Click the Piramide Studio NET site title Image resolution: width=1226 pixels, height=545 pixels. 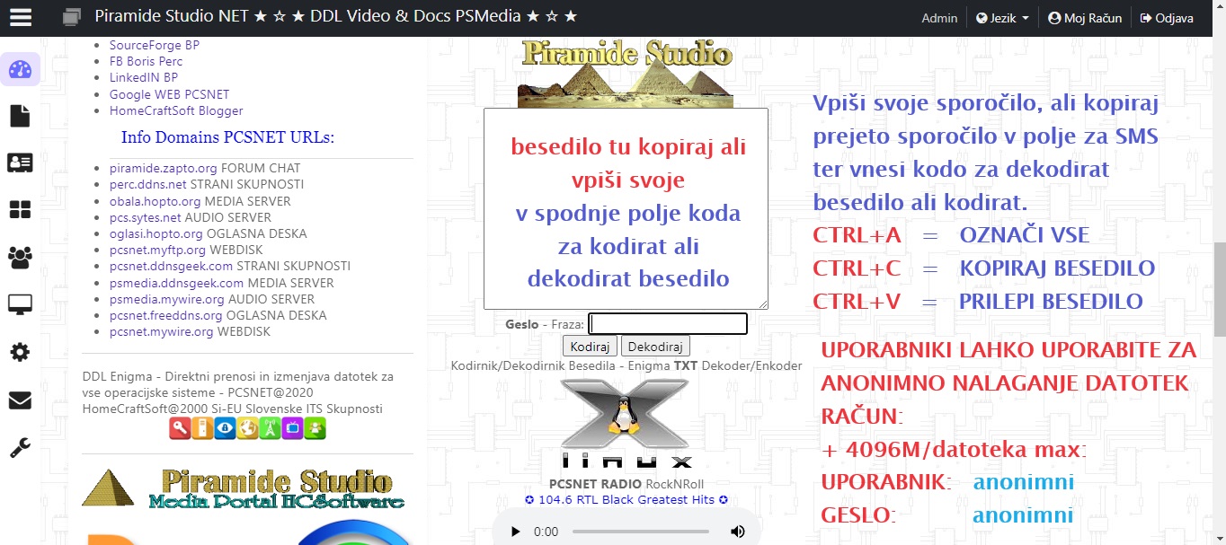336,16
